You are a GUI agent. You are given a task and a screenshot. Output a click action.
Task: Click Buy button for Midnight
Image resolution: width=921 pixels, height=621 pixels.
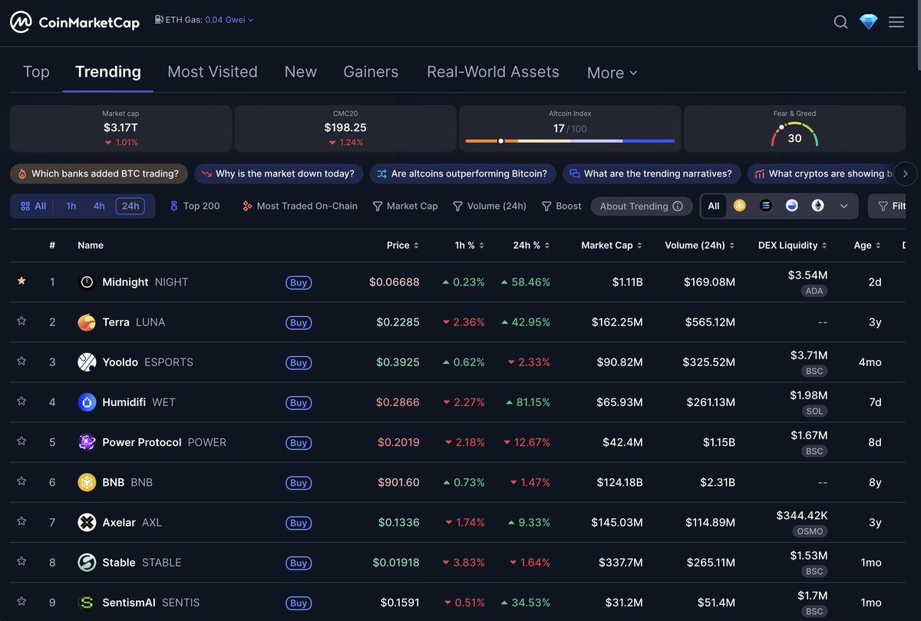point(299,282)
